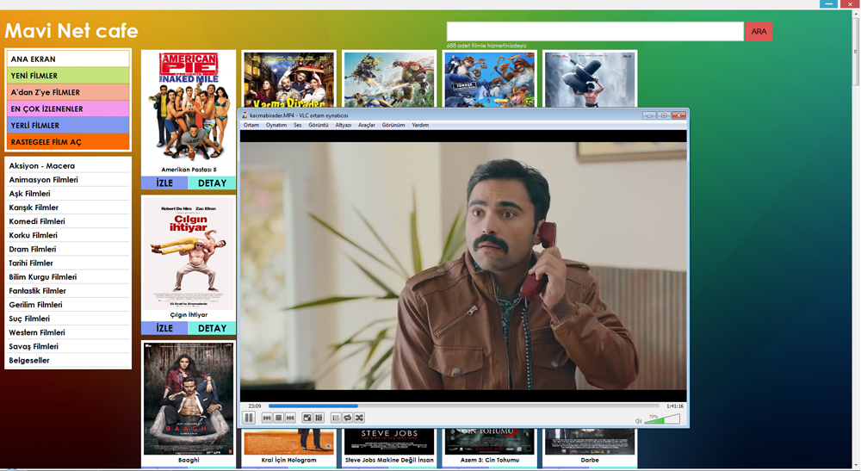Select Animasyon Filmleri category
This screenshot has height=471, width=861.
tap(68, 179)
